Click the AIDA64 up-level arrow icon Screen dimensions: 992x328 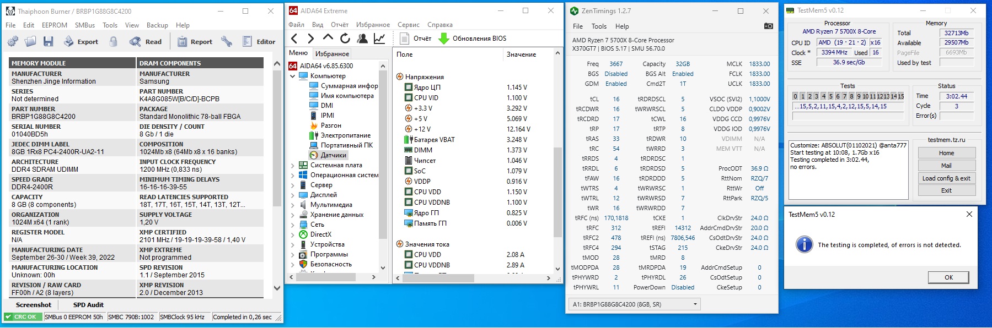328,37
